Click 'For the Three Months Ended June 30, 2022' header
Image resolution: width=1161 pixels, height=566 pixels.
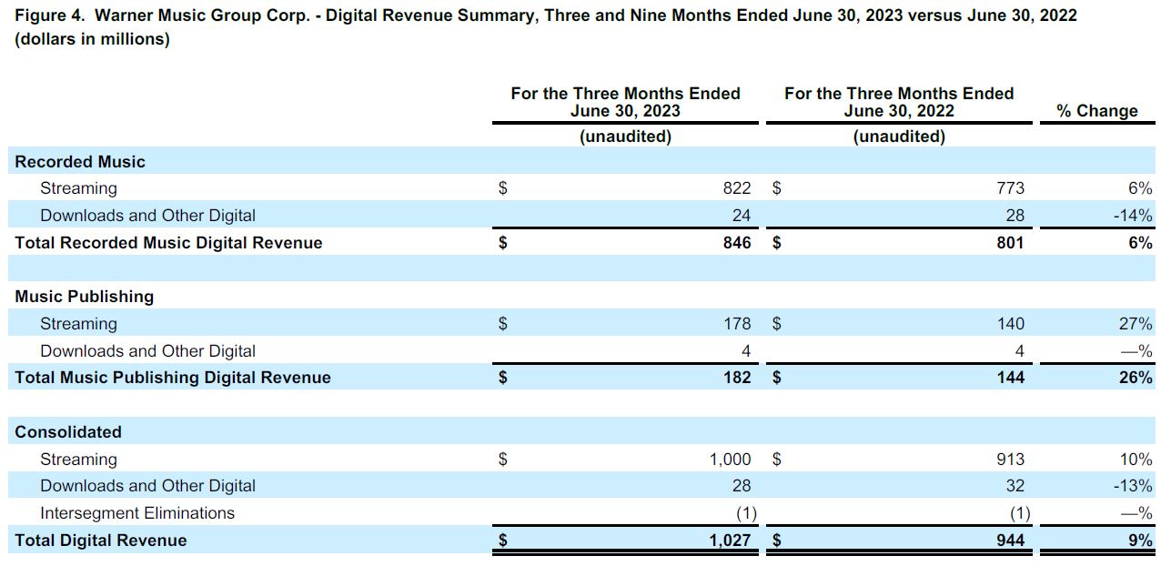[899, 102]
